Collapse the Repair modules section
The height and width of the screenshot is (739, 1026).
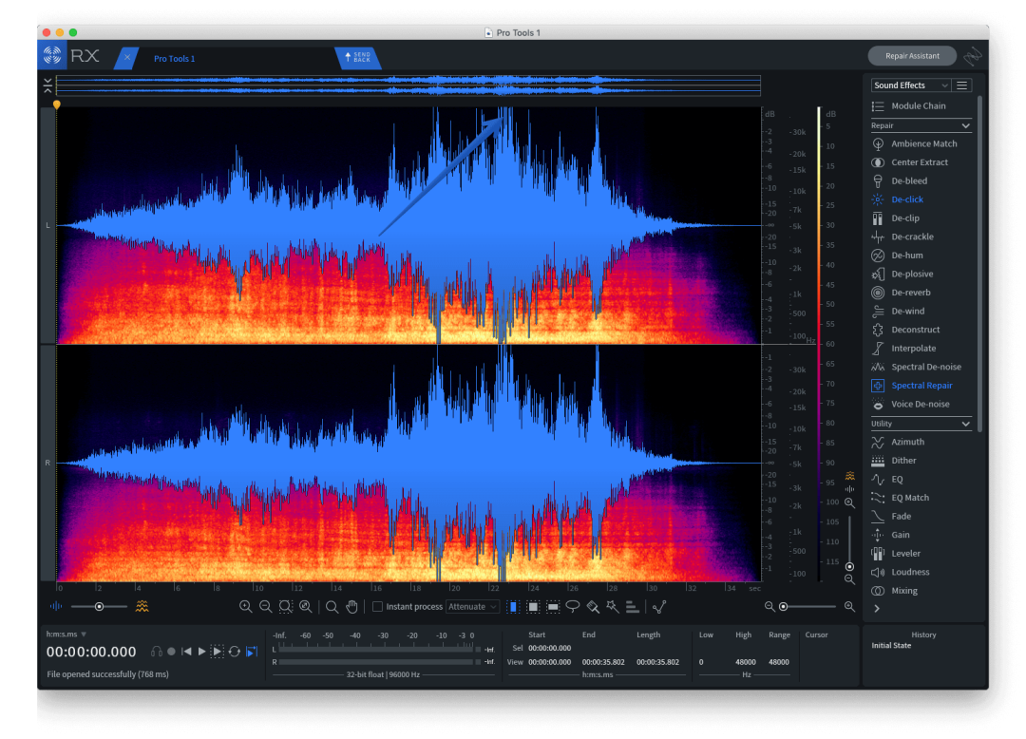[965, 125]
